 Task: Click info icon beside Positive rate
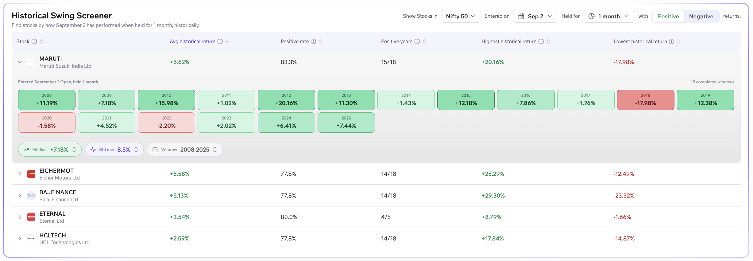(313, 41)
